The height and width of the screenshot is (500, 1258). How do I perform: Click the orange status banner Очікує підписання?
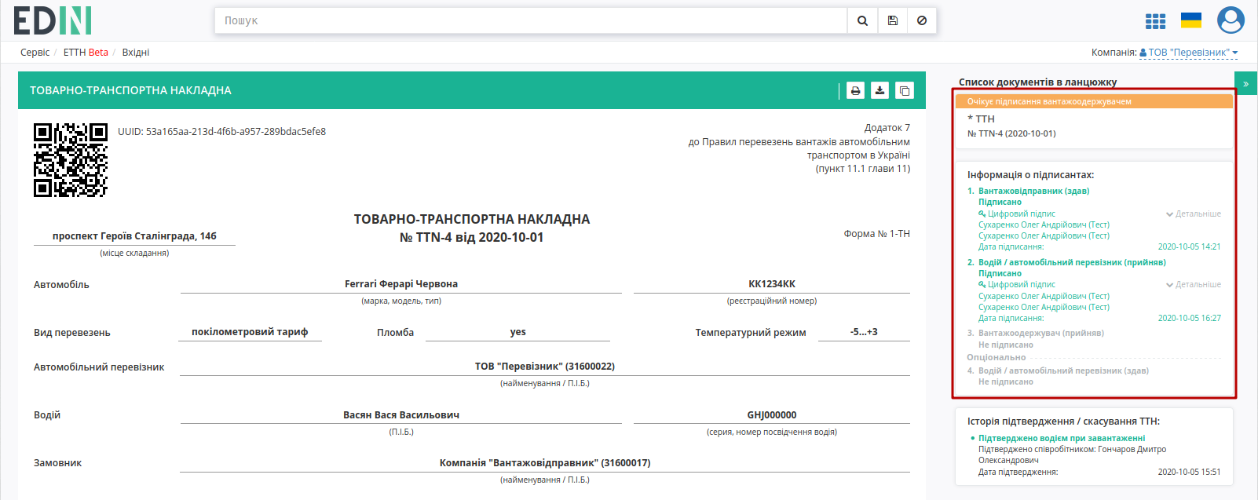[1093, 101]
